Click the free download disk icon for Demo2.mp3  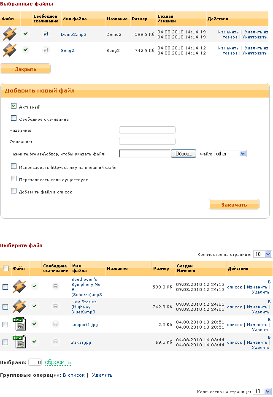click(x=46, y=34)
